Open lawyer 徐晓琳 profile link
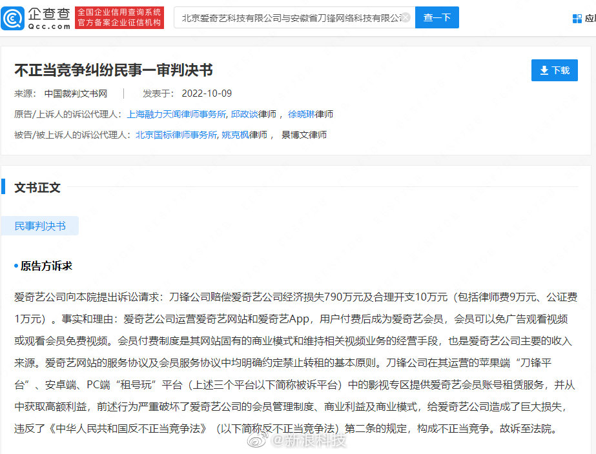Image resolution: width=596 pixels, height=454 pixels. tap(301, 114)
